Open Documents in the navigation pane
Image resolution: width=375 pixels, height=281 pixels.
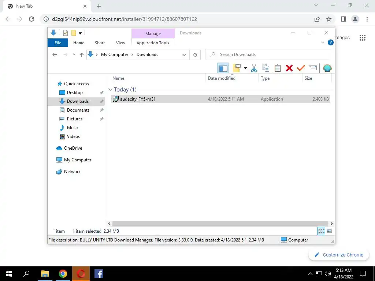coord(78,110)
